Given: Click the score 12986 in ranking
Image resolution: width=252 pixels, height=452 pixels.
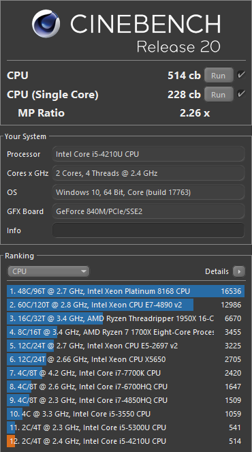Looking at the screenshot, I should coord(231,305).
